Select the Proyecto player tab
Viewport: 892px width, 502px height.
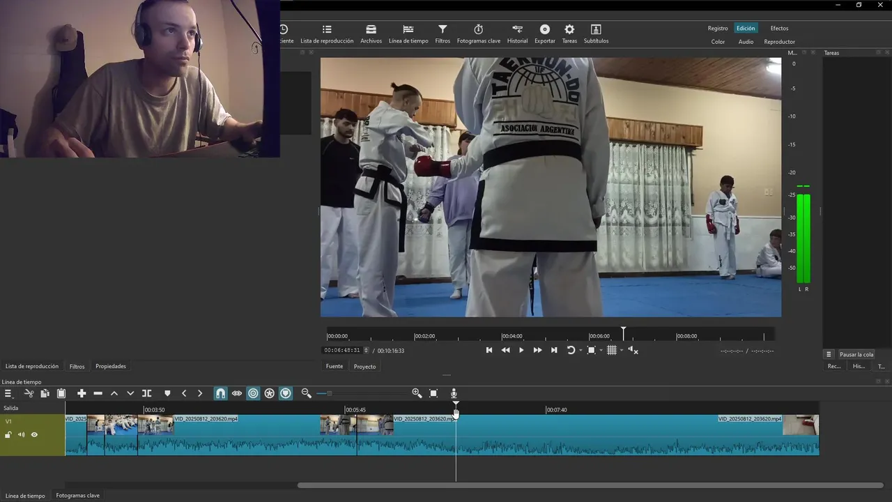tap(364, 366)
